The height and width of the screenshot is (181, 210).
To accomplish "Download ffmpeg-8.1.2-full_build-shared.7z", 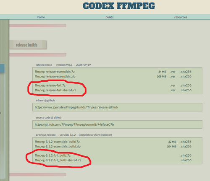I will click(58, 160).
